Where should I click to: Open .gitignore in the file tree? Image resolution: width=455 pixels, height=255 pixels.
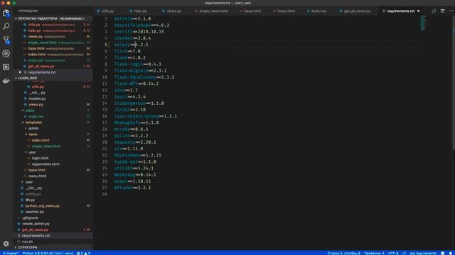point(30,217)
